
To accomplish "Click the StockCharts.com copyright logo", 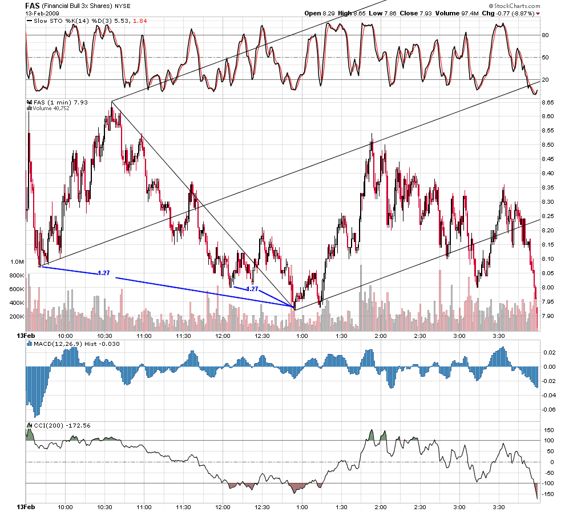I will (514, 6).
